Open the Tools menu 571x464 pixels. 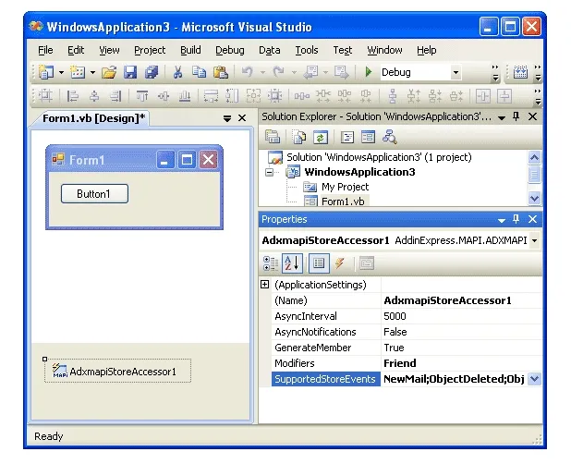[307, 50]
